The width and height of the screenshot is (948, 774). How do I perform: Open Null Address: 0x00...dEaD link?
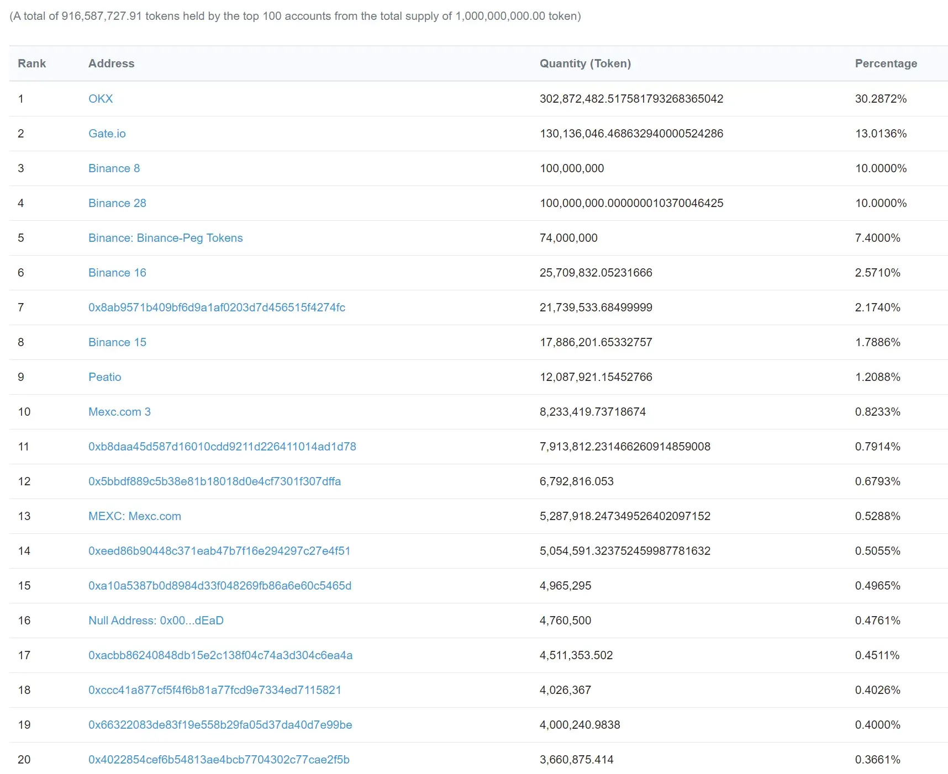point(156,621)
